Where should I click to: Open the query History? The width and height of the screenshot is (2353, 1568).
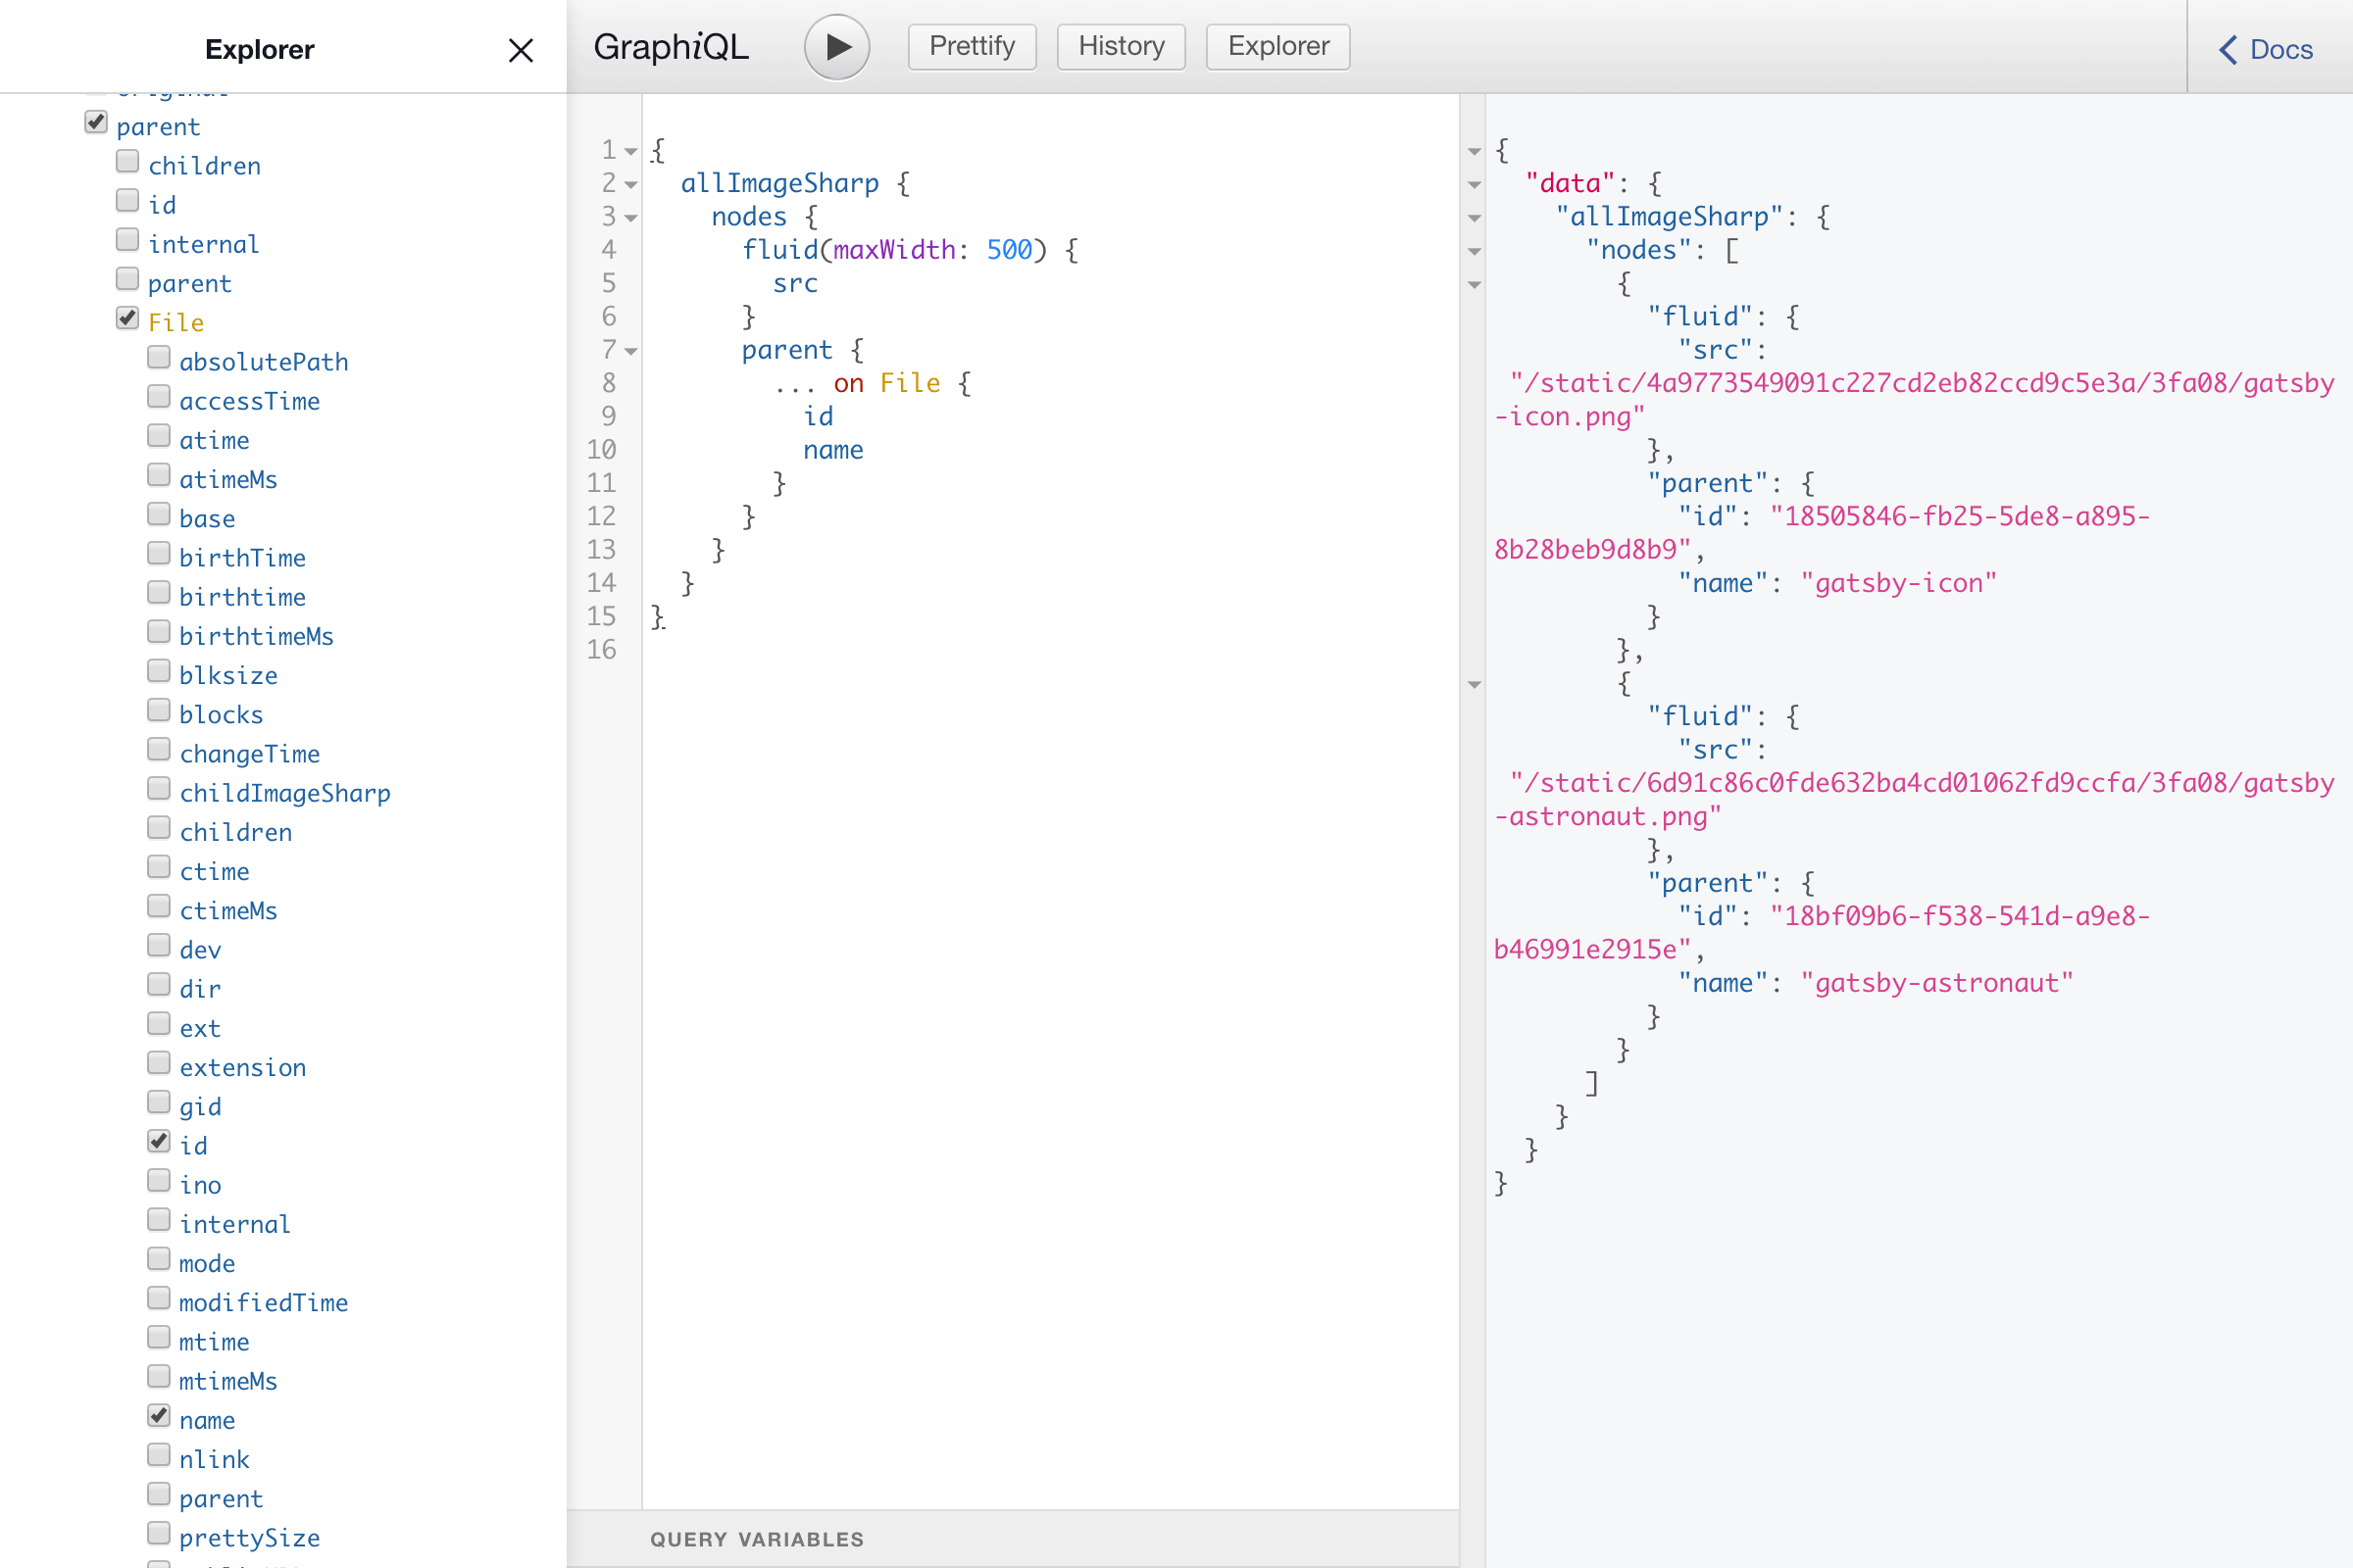point(1121,47)
